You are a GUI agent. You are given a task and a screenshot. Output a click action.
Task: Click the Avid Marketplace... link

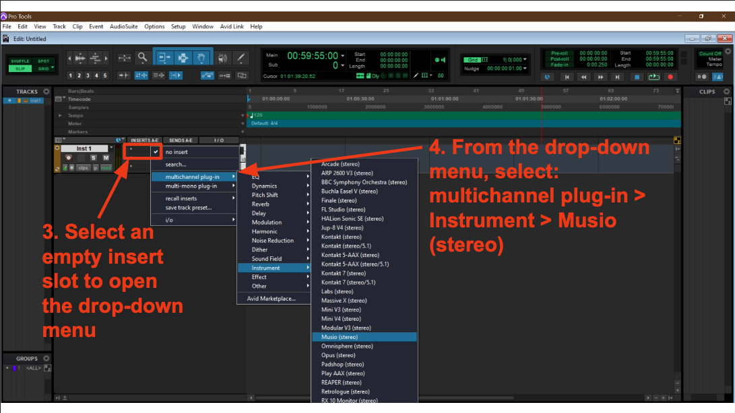[x=271, y=299]
